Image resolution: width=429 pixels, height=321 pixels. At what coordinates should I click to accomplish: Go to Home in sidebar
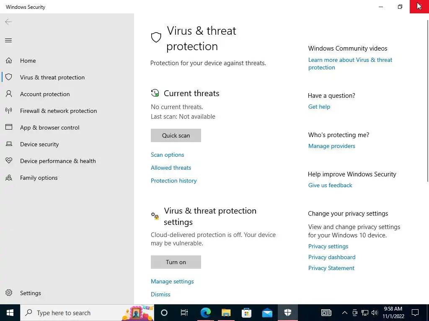click(28, 61)
